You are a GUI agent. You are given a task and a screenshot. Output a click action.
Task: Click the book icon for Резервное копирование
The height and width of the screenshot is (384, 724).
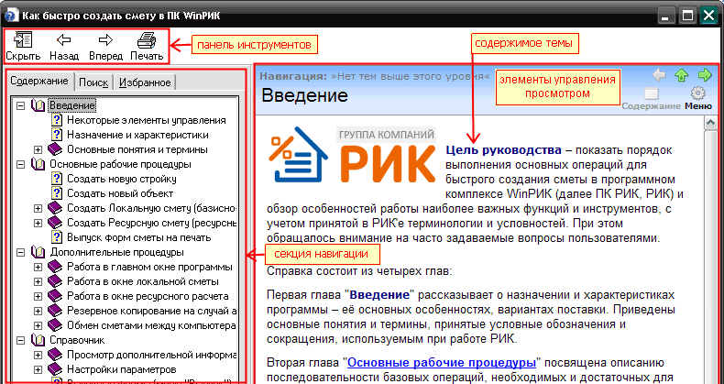point(55,311)
